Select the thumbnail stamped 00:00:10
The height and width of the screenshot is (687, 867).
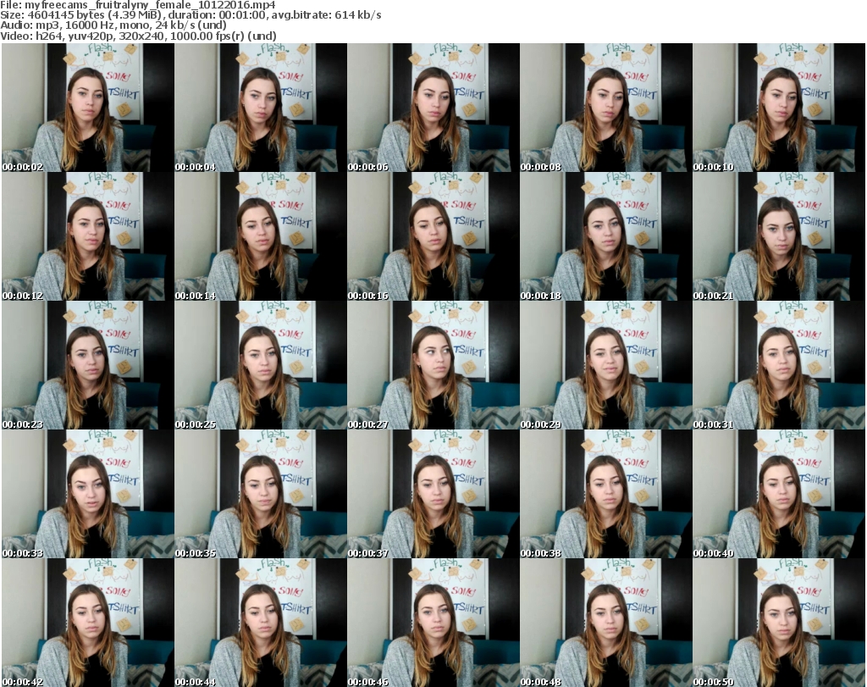coord(779,108)
